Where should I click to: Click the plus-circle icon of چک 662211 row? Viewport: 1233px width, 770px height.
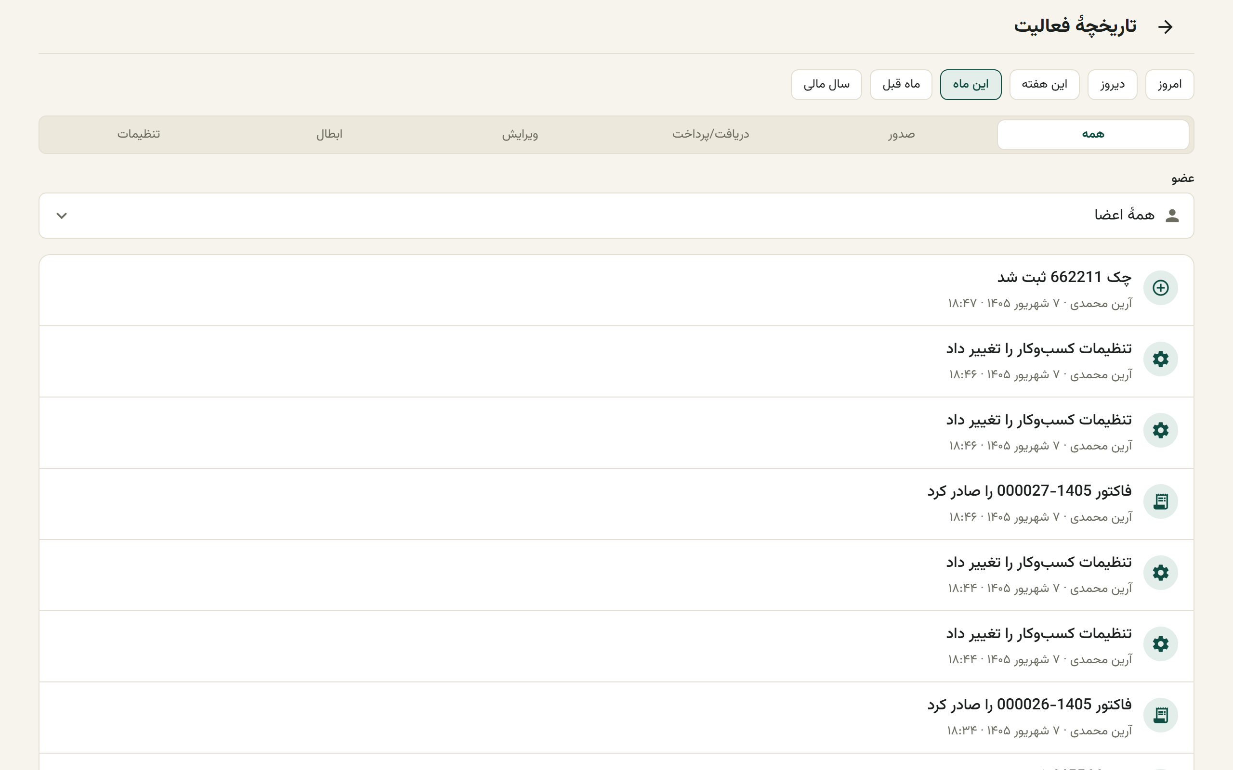[x=1161, y=288]
